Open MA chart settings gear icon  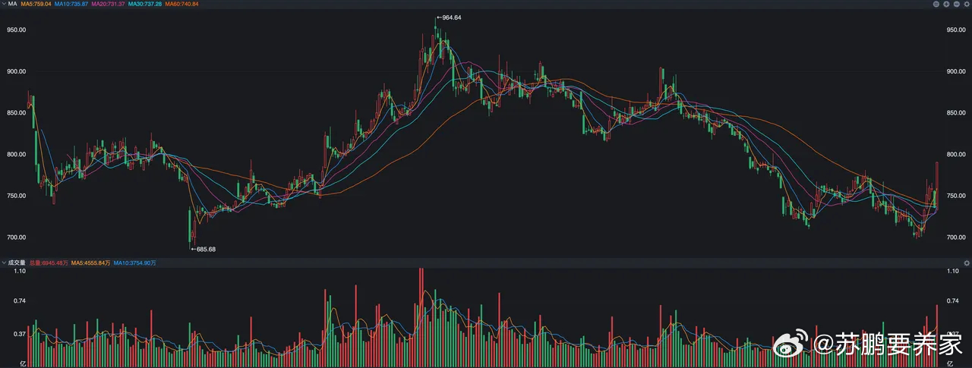(x=967, y=4)
